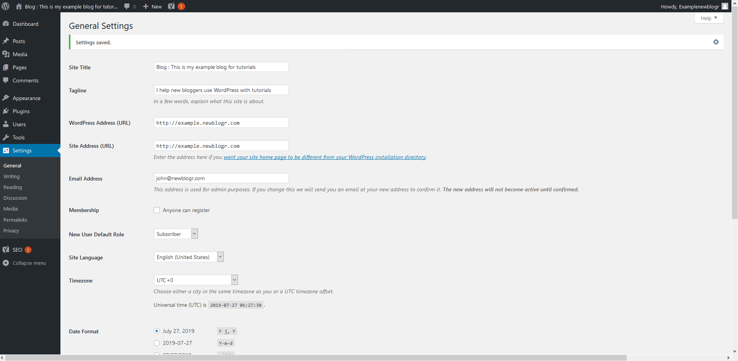738x361 pixels.
Task: Open the Timezone UTC+0 dropdown
Action: [x=196, y=280]
